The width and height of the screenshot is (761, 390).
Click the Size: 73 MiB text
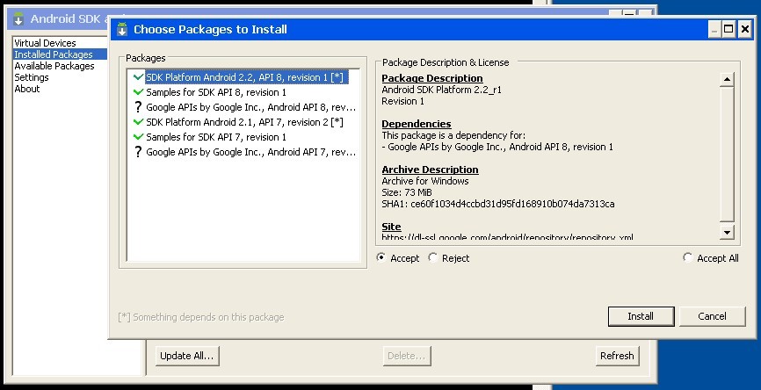pyautogui.click(x=407, y=192)
